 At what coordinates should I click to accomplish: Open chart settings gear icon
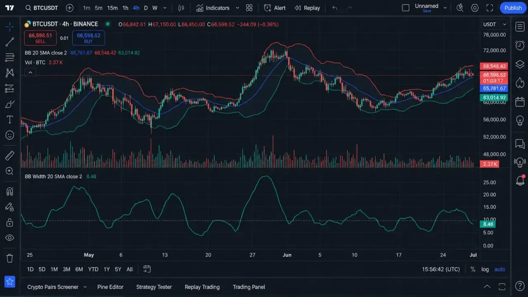tap(475, 8)
